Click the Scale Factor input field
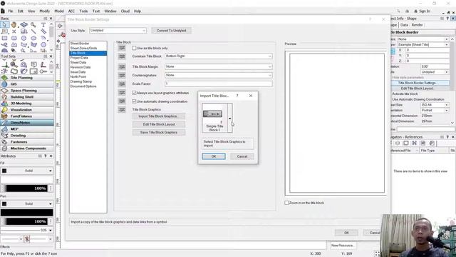 (219, 84)
